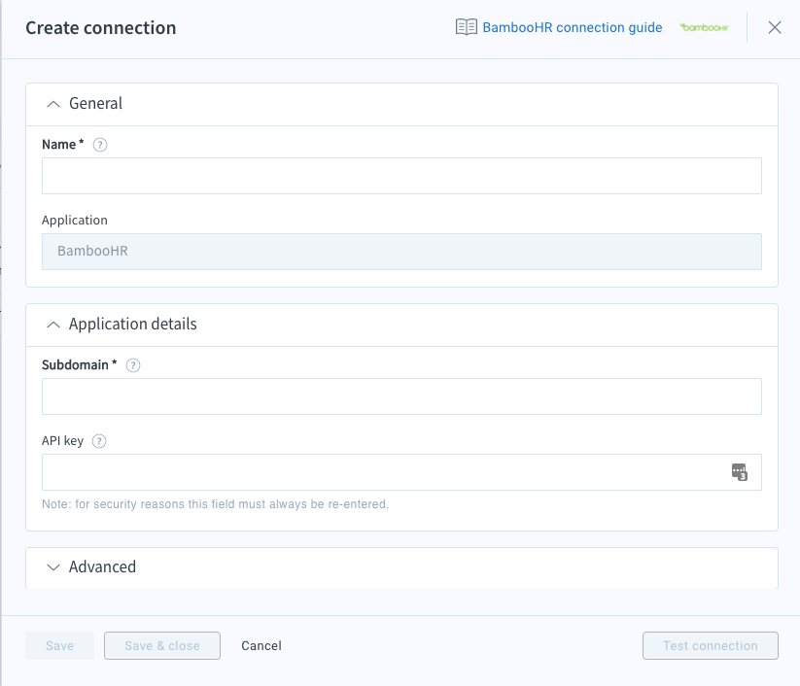Collapse the Application details section

pyautogui.click(x=53, y=325)
